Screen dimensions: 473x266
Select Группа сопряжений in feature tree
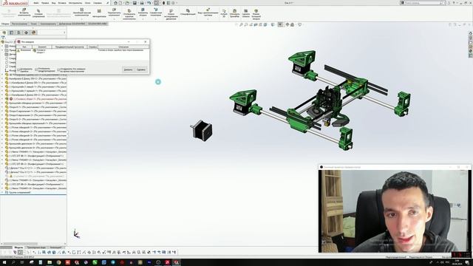(19, 192)
